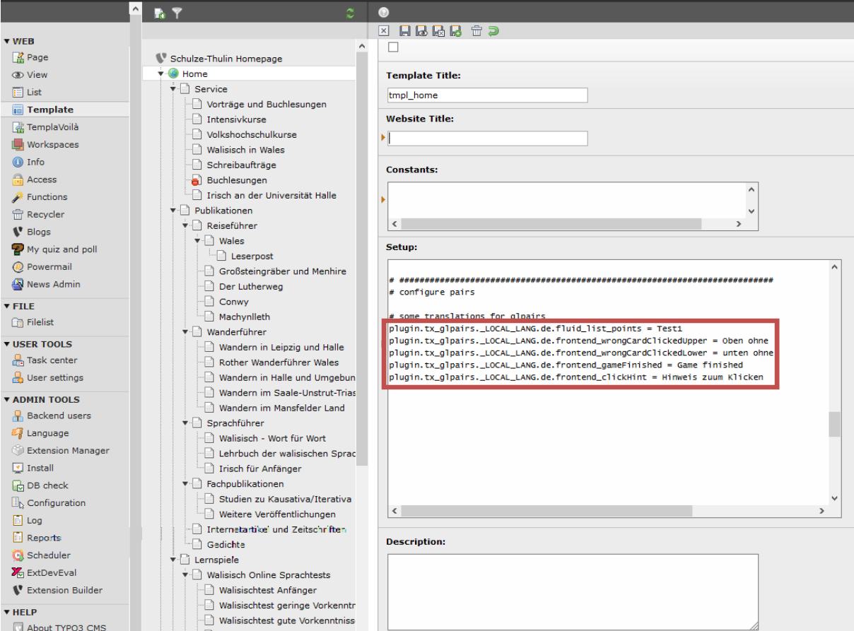Open ExtDevEval module
The height and width of the screenshot is (631, 854).
tap(51, 572)
